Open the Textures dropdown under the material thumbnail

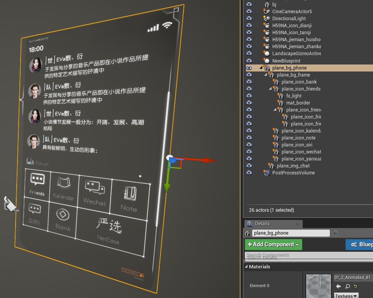(346, 295)
